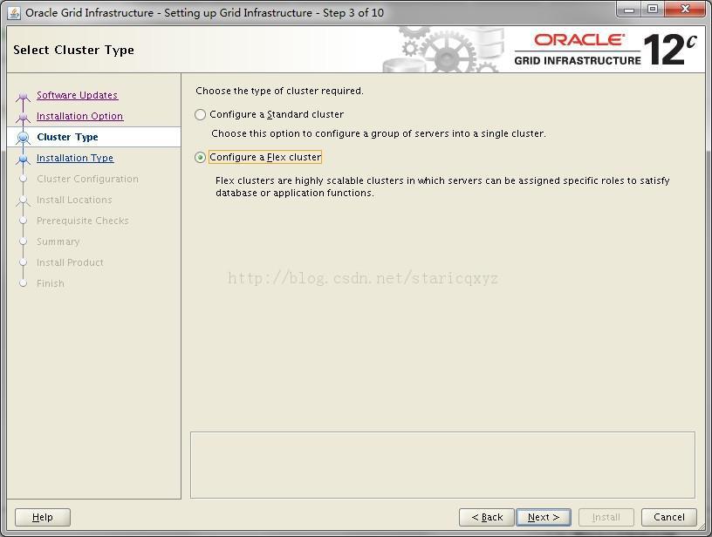This screenshot has height=537, width=712.
Task: Go back with the Back button
Action: coord(487,517)
